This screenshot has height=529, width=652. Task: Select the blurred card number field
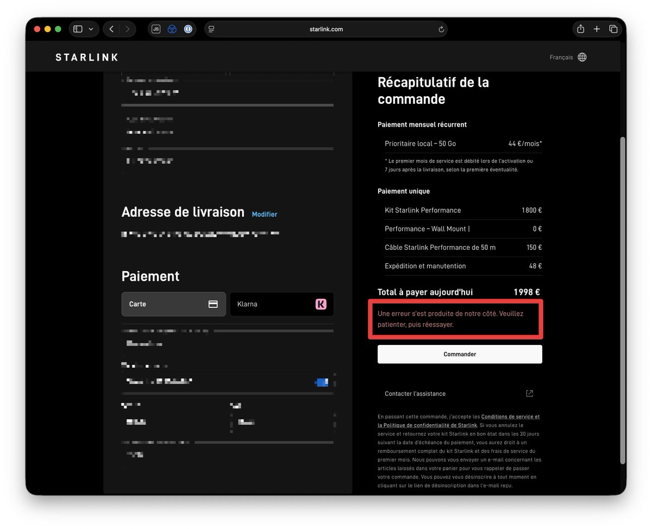pos(228,381)
